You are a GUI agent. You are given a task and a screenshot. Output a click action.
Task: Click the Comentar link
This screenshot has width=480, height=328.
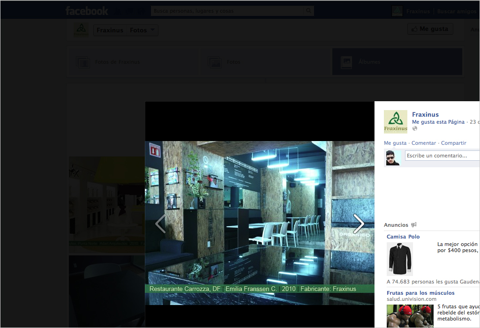click(x=423, y=143)
